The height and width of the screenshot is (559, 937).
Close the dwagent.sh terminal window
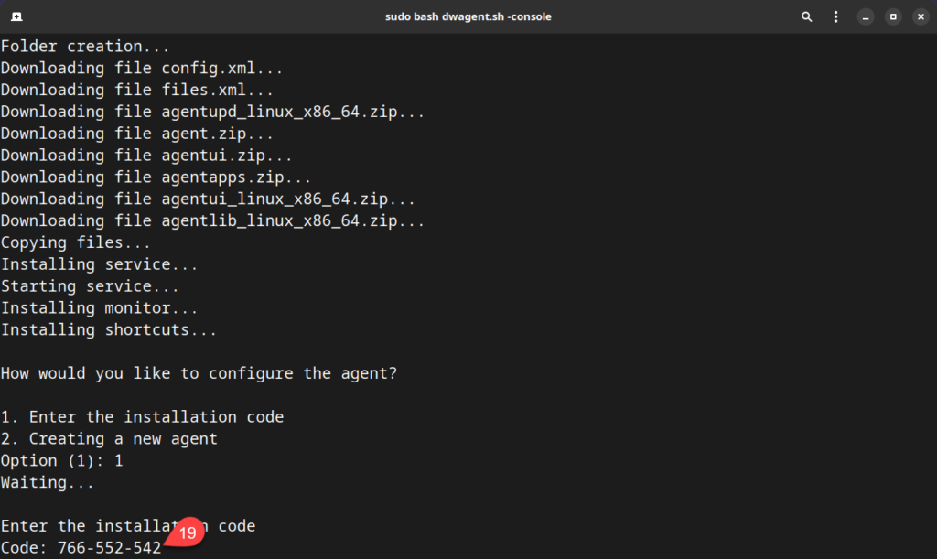[x=920, y=16]
